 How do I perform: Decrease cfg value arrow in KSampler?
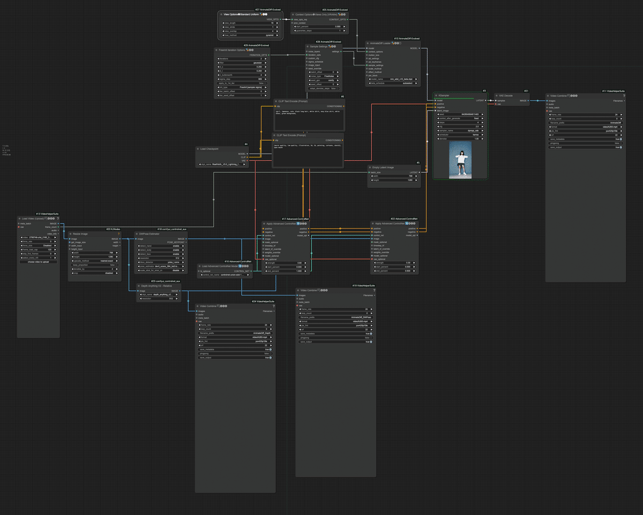click(438, 127)
